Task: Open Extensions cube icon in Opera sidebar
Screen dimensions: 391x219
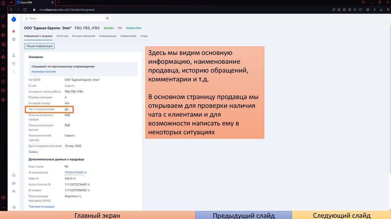Action: (x=3, y=90)
